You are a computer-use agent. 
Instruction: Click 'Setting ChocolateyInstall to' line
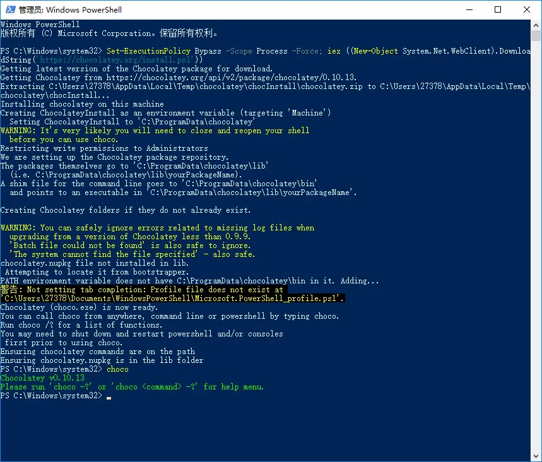point(132,122)
